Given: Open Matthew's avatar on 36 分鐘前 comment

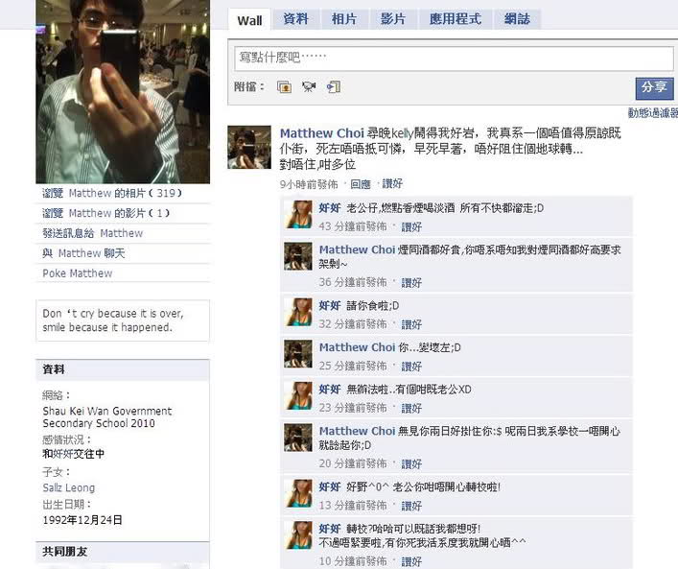Looking at the screenshot, I should point(298,256).
